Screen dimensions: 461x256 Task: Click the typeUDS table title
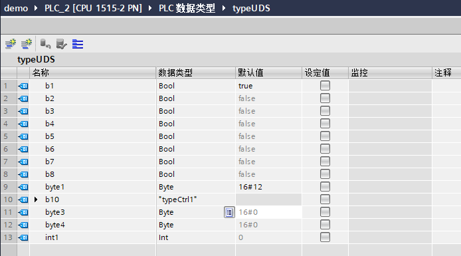click(x=36, y=60)
